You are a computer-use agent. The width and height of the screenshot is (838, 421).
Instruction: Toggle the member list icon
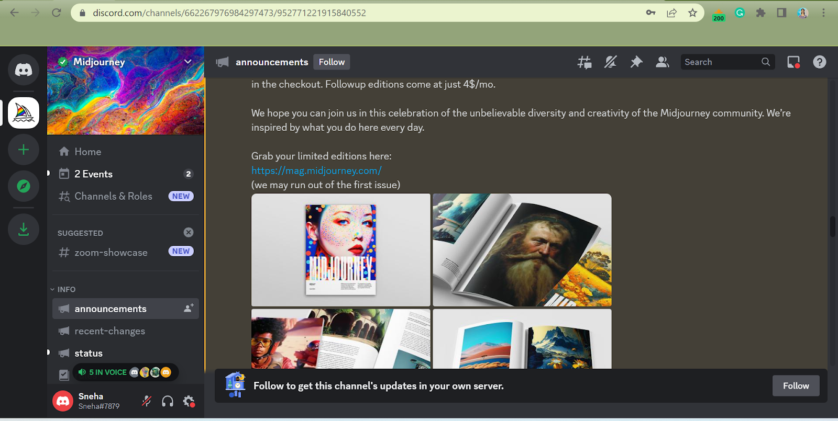pyautogui.click(x=663, y=62)
